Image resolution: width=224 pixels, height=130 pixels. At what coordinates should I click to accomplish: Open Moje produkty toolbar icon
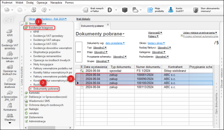coord(150,10)
